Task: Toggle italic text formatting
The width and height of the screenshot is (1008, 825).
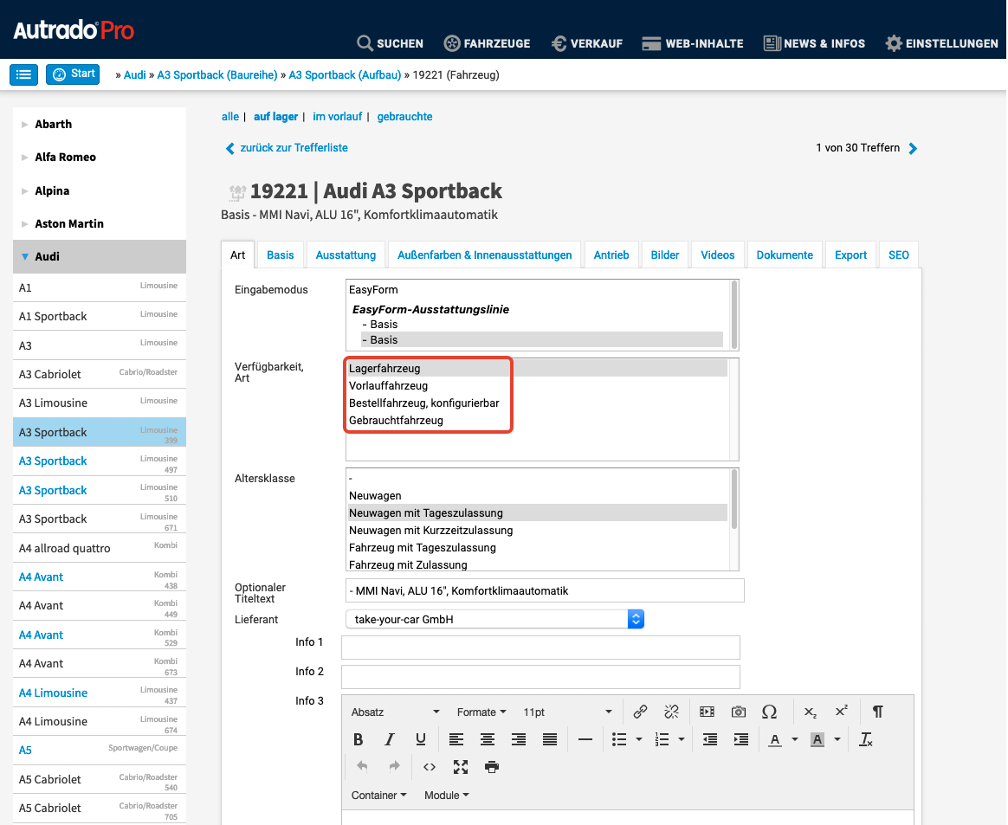Action: (390, 739)
